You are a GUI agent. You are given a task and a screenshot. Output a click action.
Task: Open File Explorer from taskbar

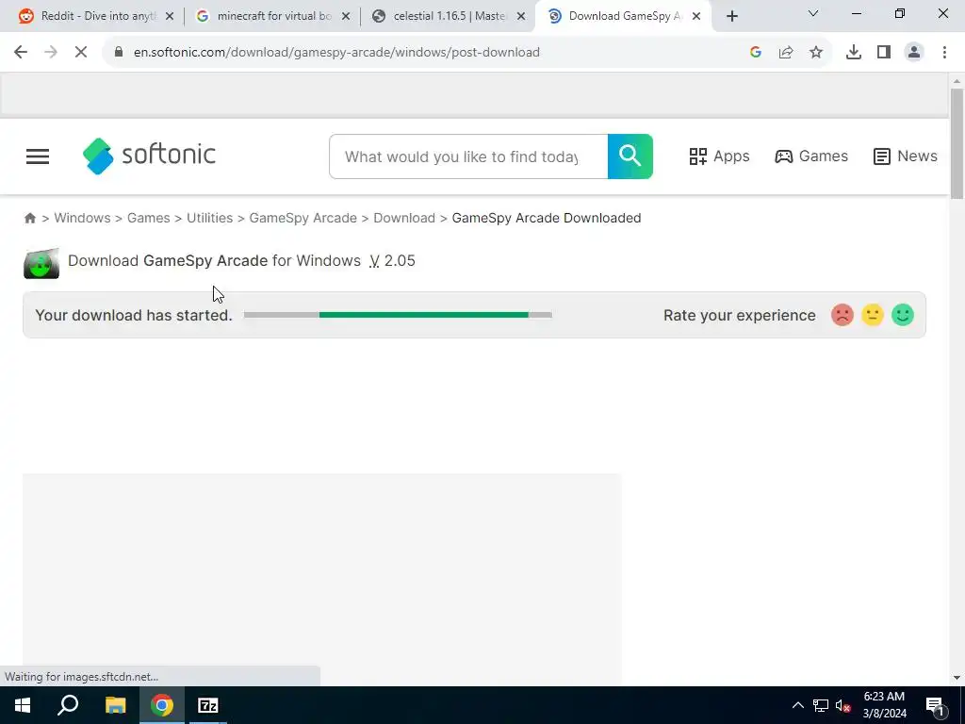point(115,705)
